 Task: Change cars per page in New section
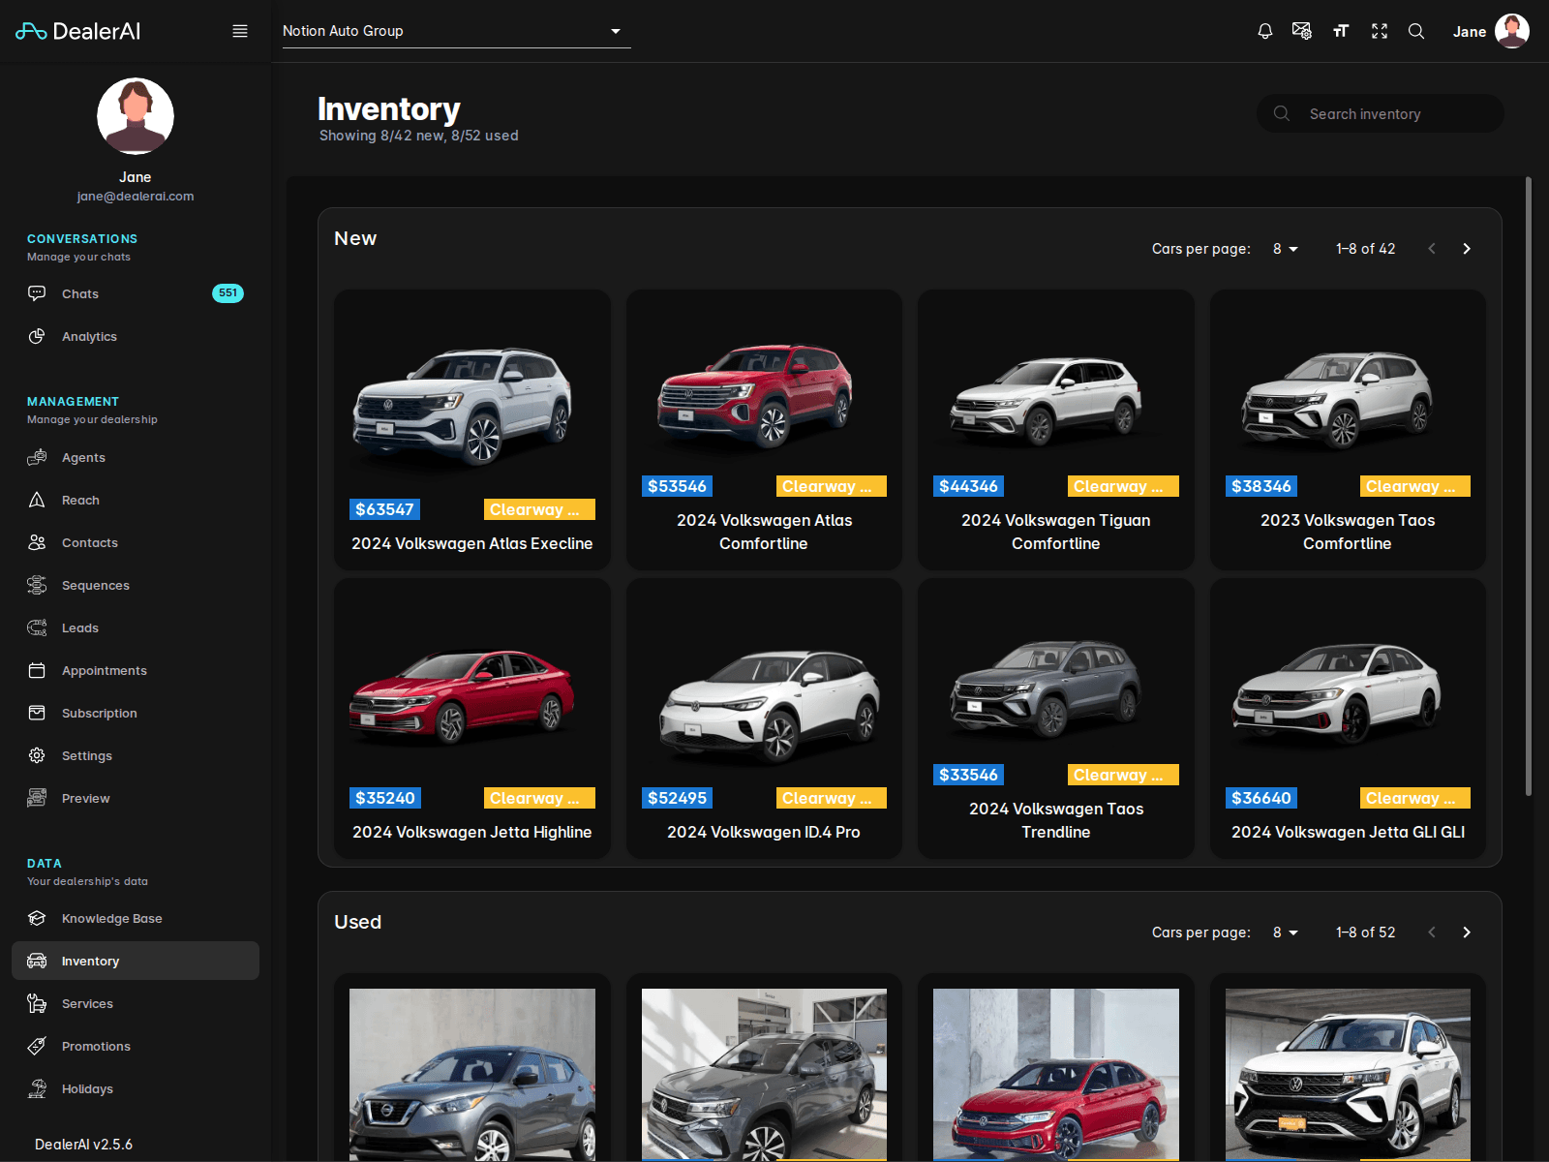(1285, 248)
